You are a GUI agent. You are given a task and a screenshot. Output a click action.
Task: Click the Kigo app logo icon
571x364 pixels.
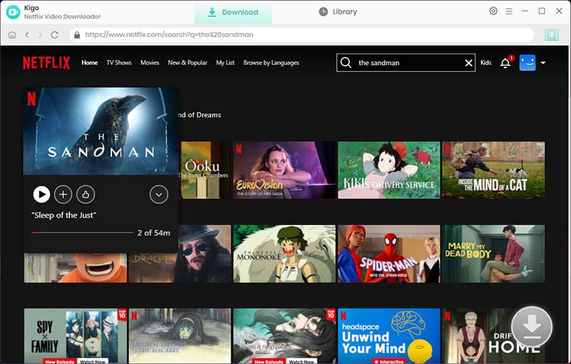tap(13, 12)
